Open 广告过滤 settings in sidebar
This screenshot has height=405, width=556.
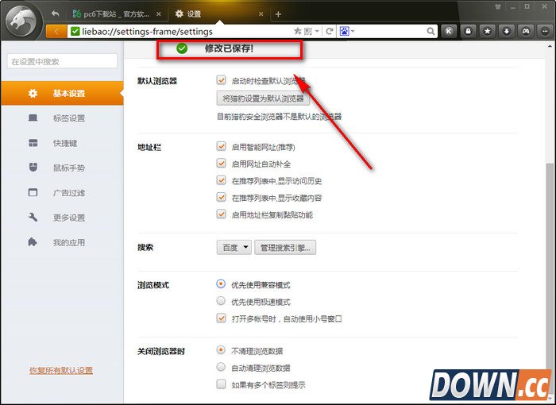coord(63,192)
